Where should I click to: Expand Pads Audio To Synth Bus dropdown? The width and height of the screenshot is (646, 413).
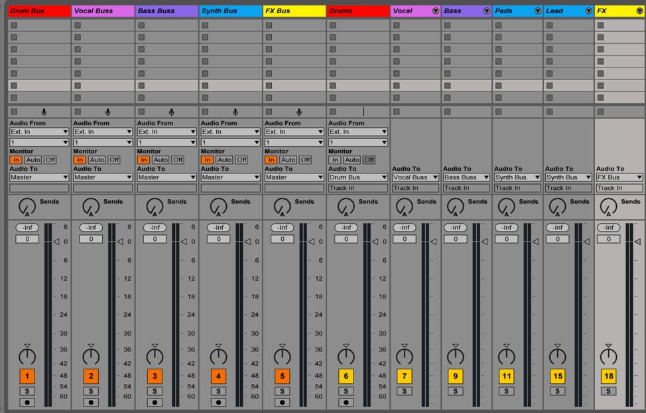pos(517,177)
